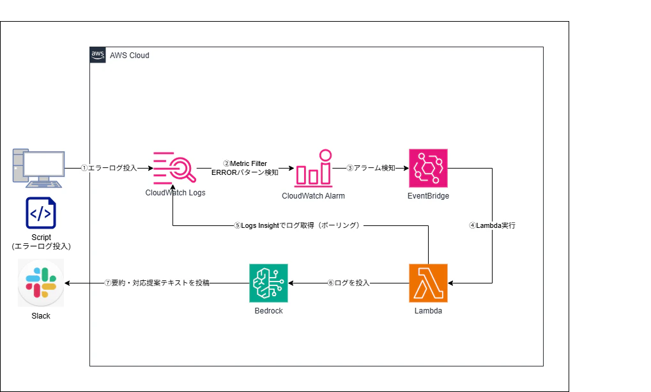Click the Bedrock label text

click(268, 311)
